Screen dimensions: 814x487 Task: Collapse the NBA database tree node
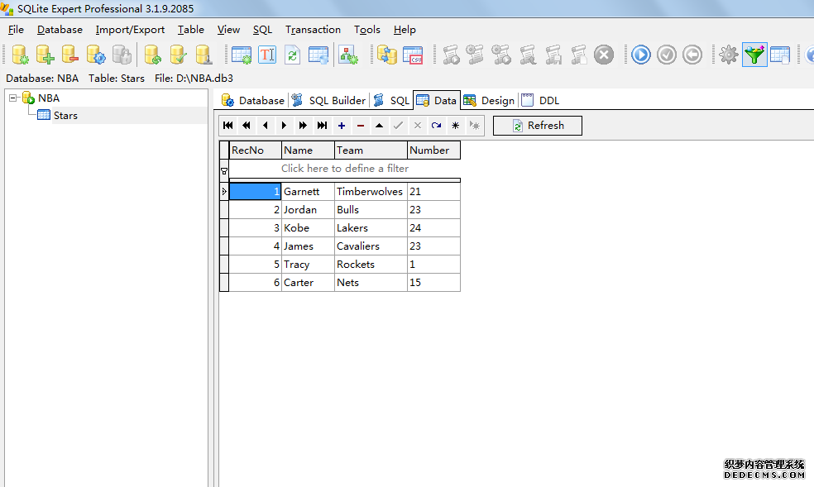point(14,98)
